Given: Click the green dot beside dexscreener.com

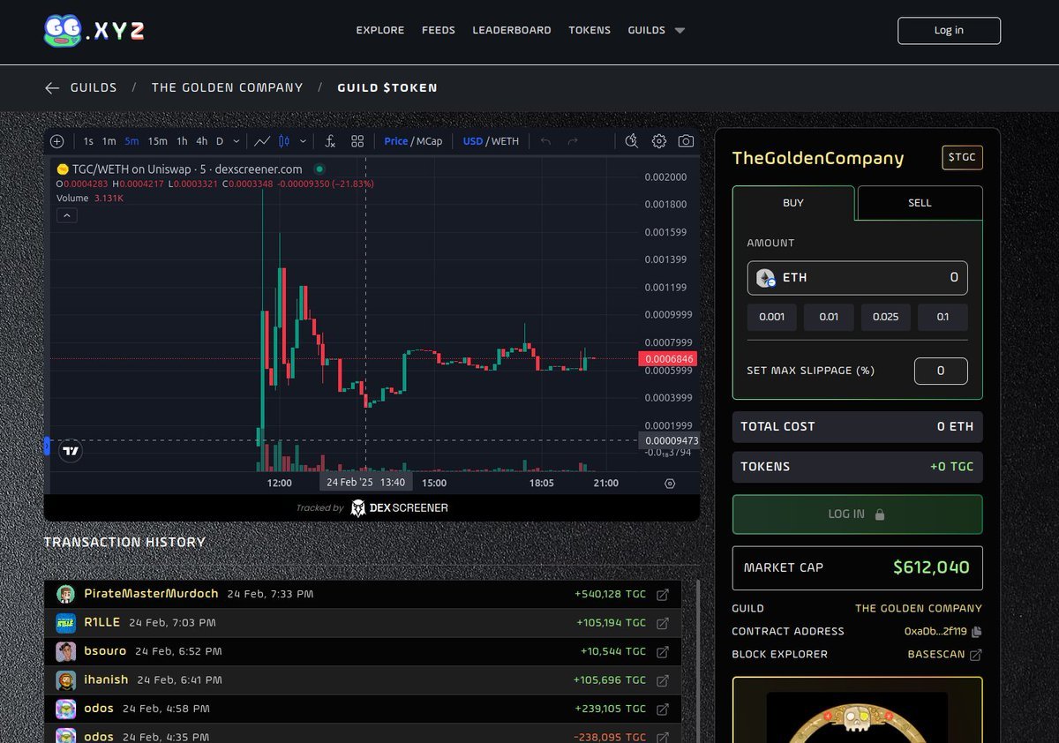Looking at the screenshot, I should (x=319, y=169).
